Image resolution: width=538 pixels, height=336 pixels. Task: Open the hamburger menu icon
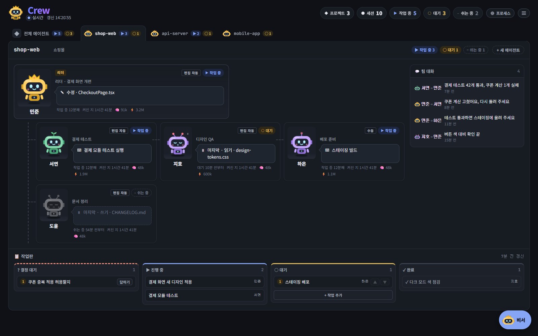coord(524,13)
